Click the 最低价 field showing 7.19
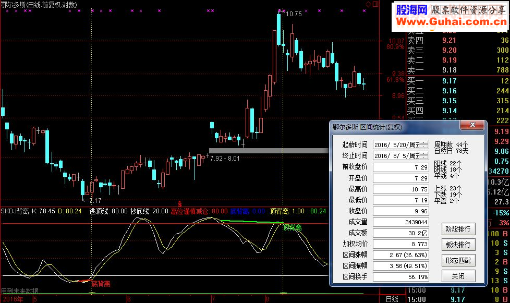 (400, 200)
